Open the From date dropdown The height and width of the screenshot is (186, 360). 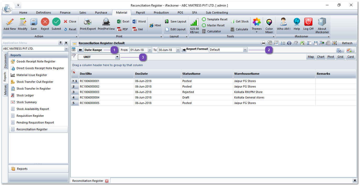click(150, 50)
